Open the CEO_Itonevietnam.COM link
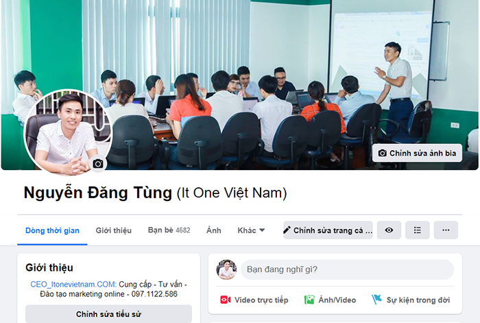The width and height of the screenshot is (480, 323). coord(73,284)
